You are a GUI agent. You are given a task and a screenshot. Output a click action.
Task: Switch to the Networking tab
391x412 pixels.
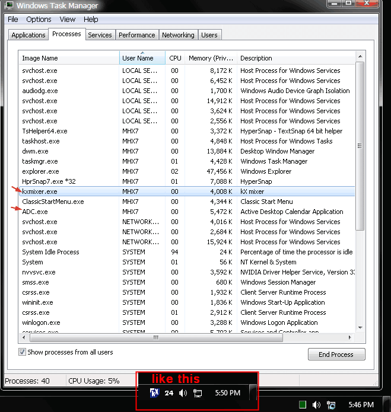coord(178,35)
